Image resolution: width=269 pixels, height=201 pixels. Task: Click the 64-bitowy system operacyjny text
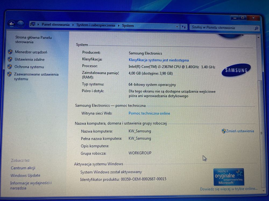(x=152, y=85)
